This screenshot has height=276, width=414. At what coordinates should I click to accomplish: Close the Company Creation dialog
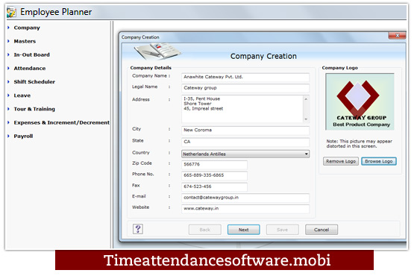point(397,35)
